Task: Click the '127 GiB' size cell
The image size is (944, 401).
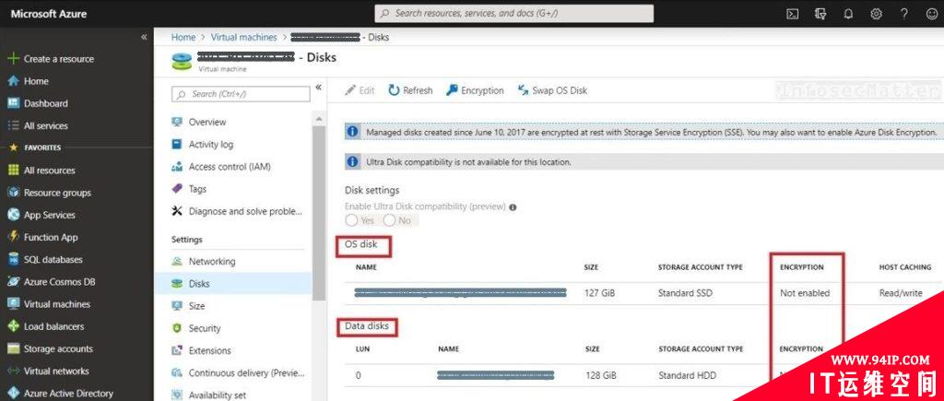Action: coord(599,293)
